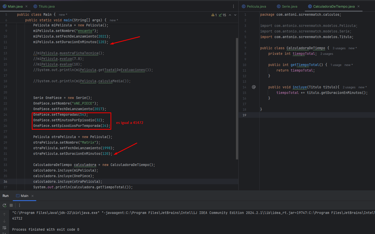Click calculadora.incluye(otraPelicula) line
Viewport: 375px width, 234px height.
(x=68, y=181)
